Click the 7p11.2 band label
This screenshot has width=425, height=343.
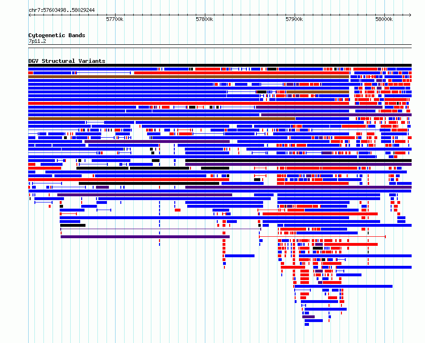pos(37,41)
